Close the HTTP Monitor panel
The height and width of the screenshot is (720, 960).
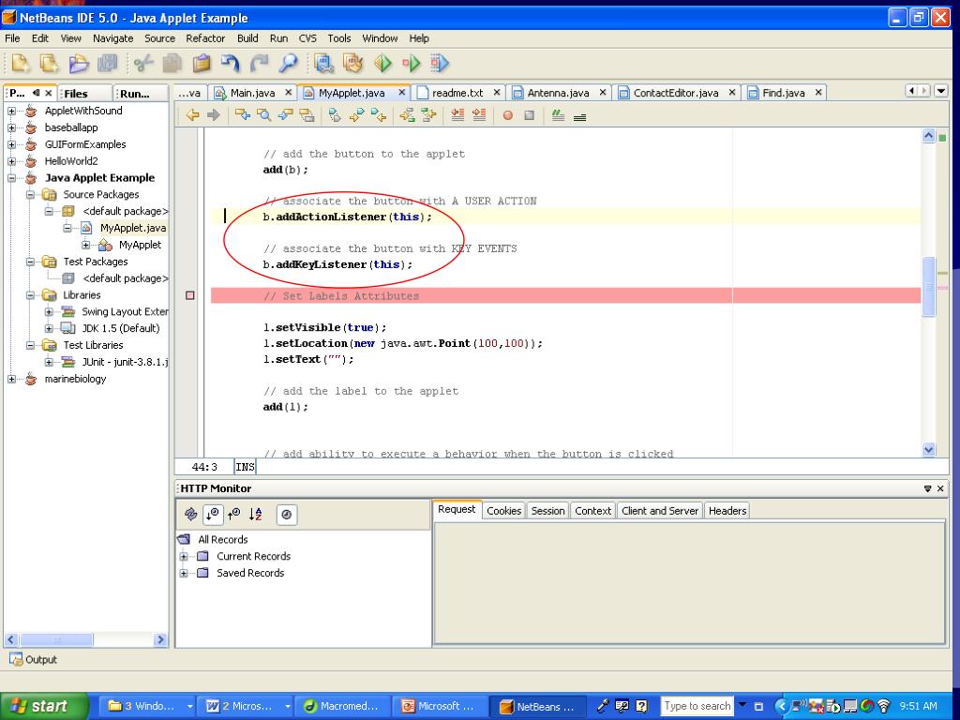[x=940, y=488]
